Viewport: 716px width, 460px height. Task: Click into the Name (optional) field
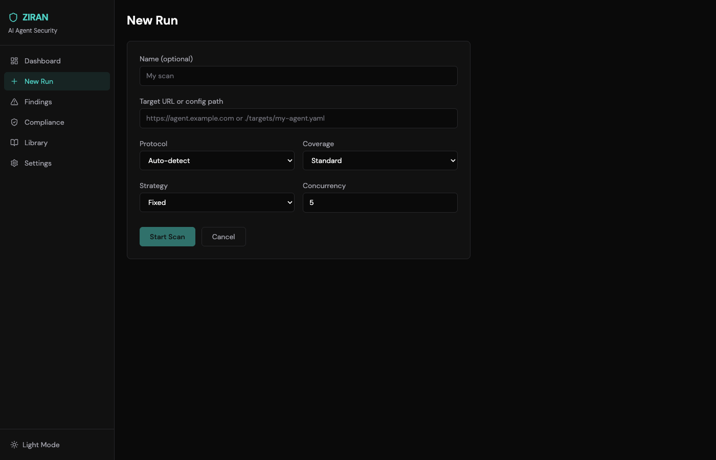(299, 76)
